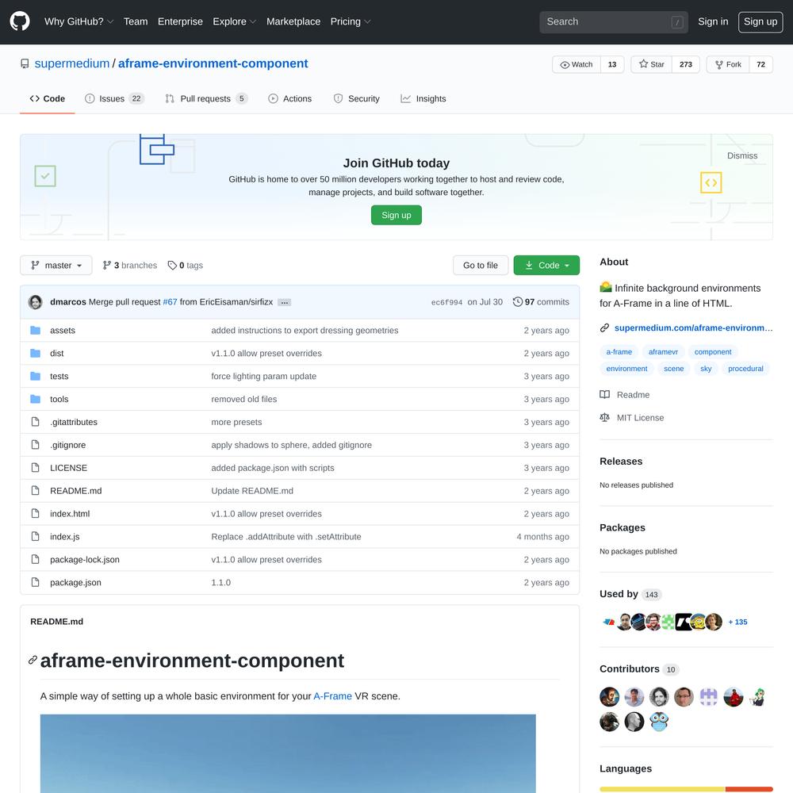Open the + 135 dependents link
Screen dimensions: 793x793
pyautogui.click(x=737, y=622)
